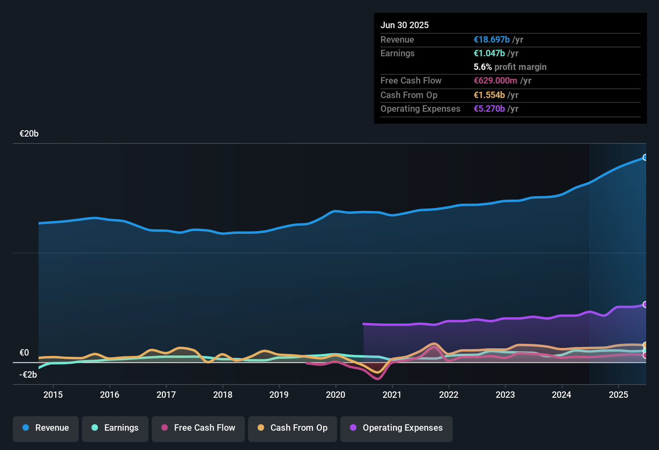Click the €18.697b Revenue value link
The height and width of the screenshot is (450, 659).
pos(491,39)
